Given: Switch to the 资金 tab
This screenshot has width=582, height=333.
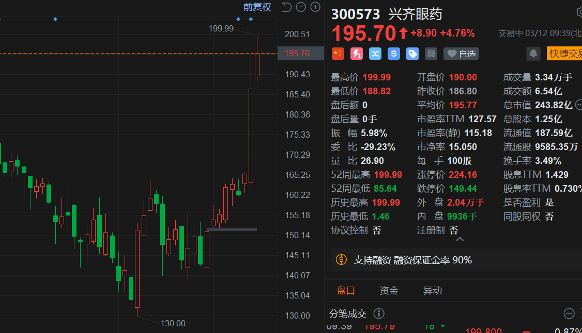Looking at the screenshot, I should pos(389,290).
